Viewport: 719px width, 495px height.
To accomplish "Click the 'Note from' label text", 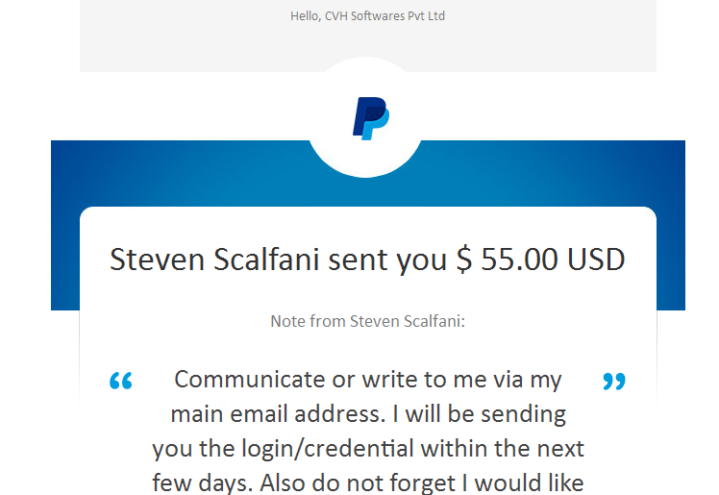I will 308,321.
